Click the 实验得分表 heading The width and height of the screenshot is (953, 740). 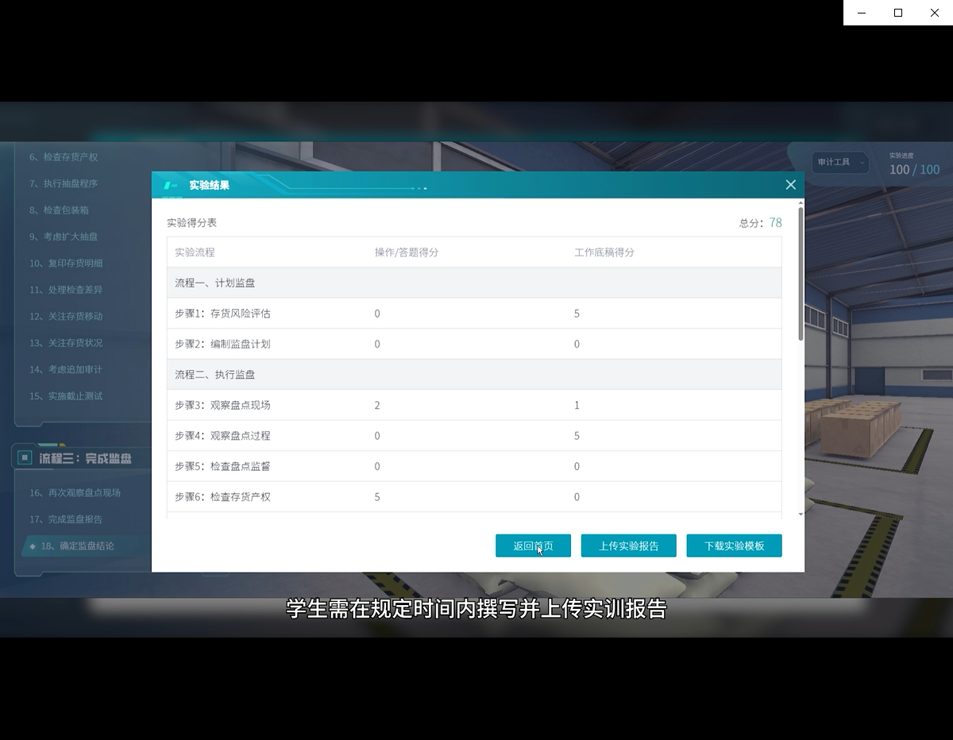tap(191, 223)
